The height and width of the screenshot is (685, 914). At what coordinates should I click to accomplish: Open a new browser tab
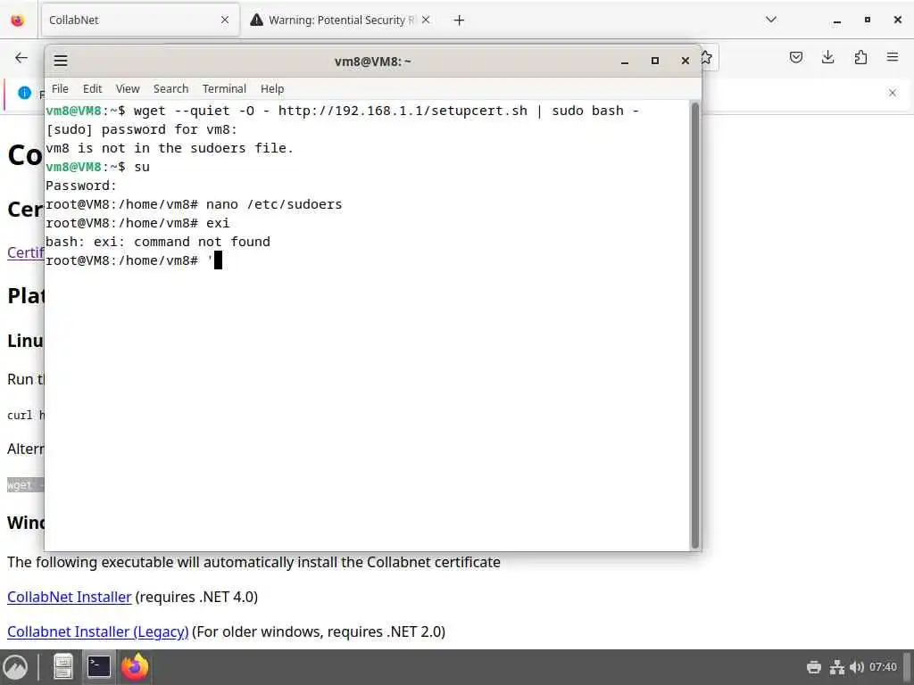pyautogui.click(x=459, y=21)
